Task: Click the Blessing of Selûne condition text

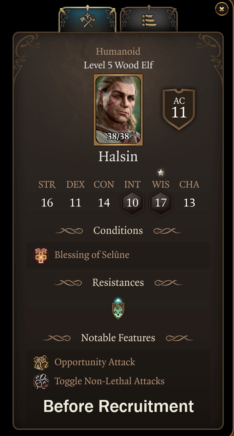Action: coord(92,255)
